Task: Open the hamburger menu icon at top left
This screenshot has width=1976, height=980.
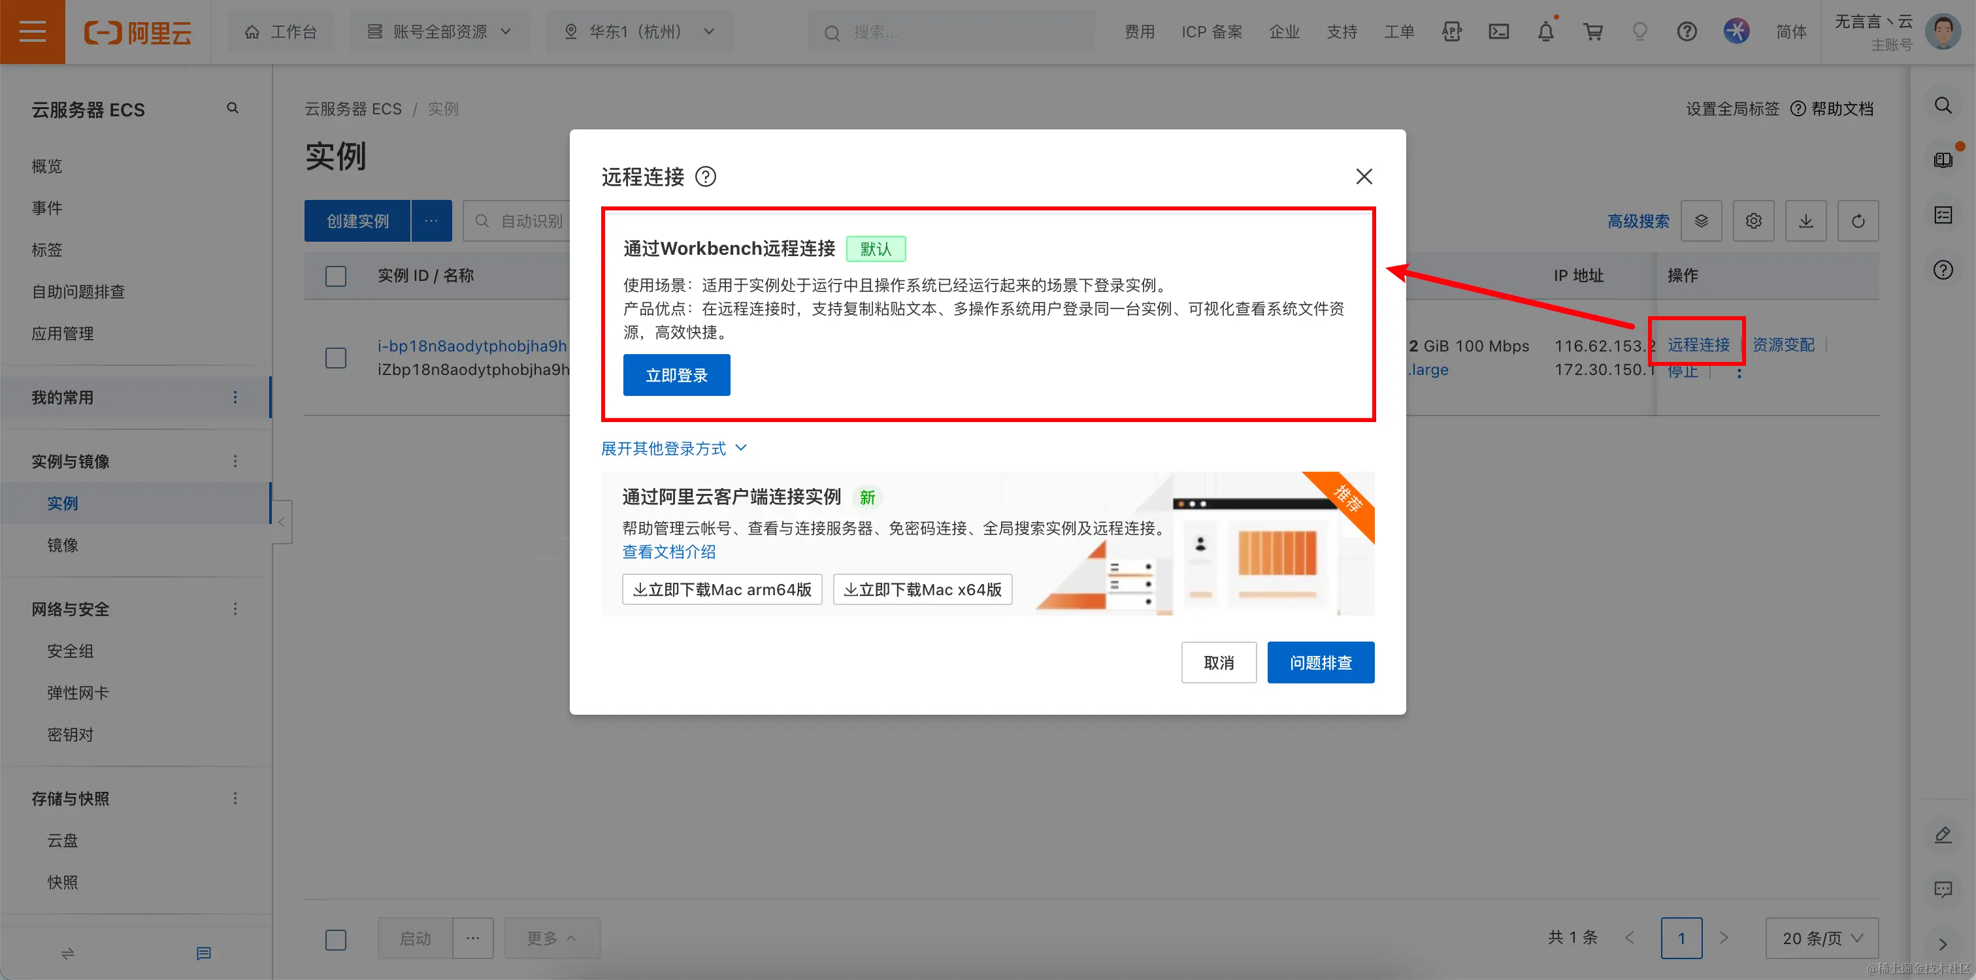Action: [32, 31]
